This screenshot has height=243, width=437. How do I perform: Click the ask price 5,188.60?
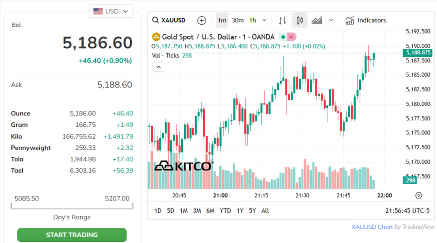pyautogui.click(x=115, y=85)
